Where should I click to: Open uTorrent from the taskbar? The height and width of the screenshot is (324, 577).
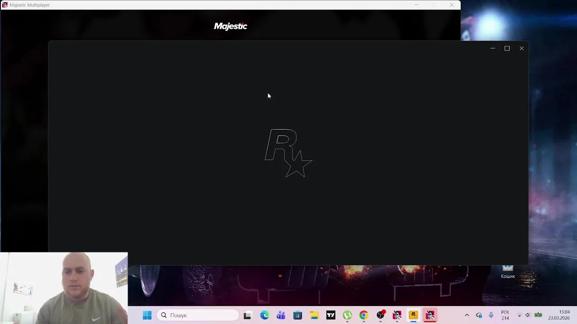coord(347,315)
